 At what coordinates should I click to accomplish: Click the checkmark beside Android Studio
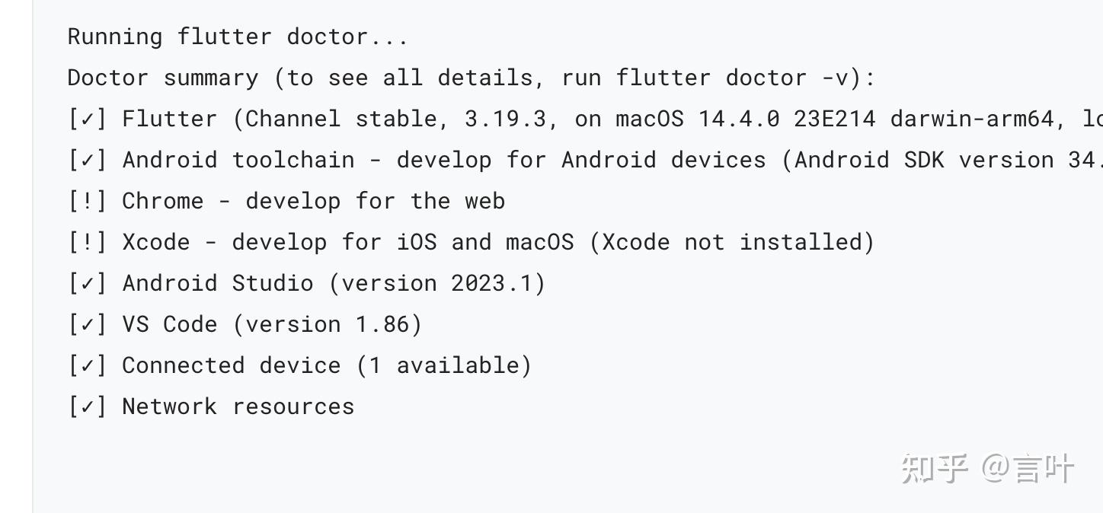pyautogui.click(x=88, y=284)
